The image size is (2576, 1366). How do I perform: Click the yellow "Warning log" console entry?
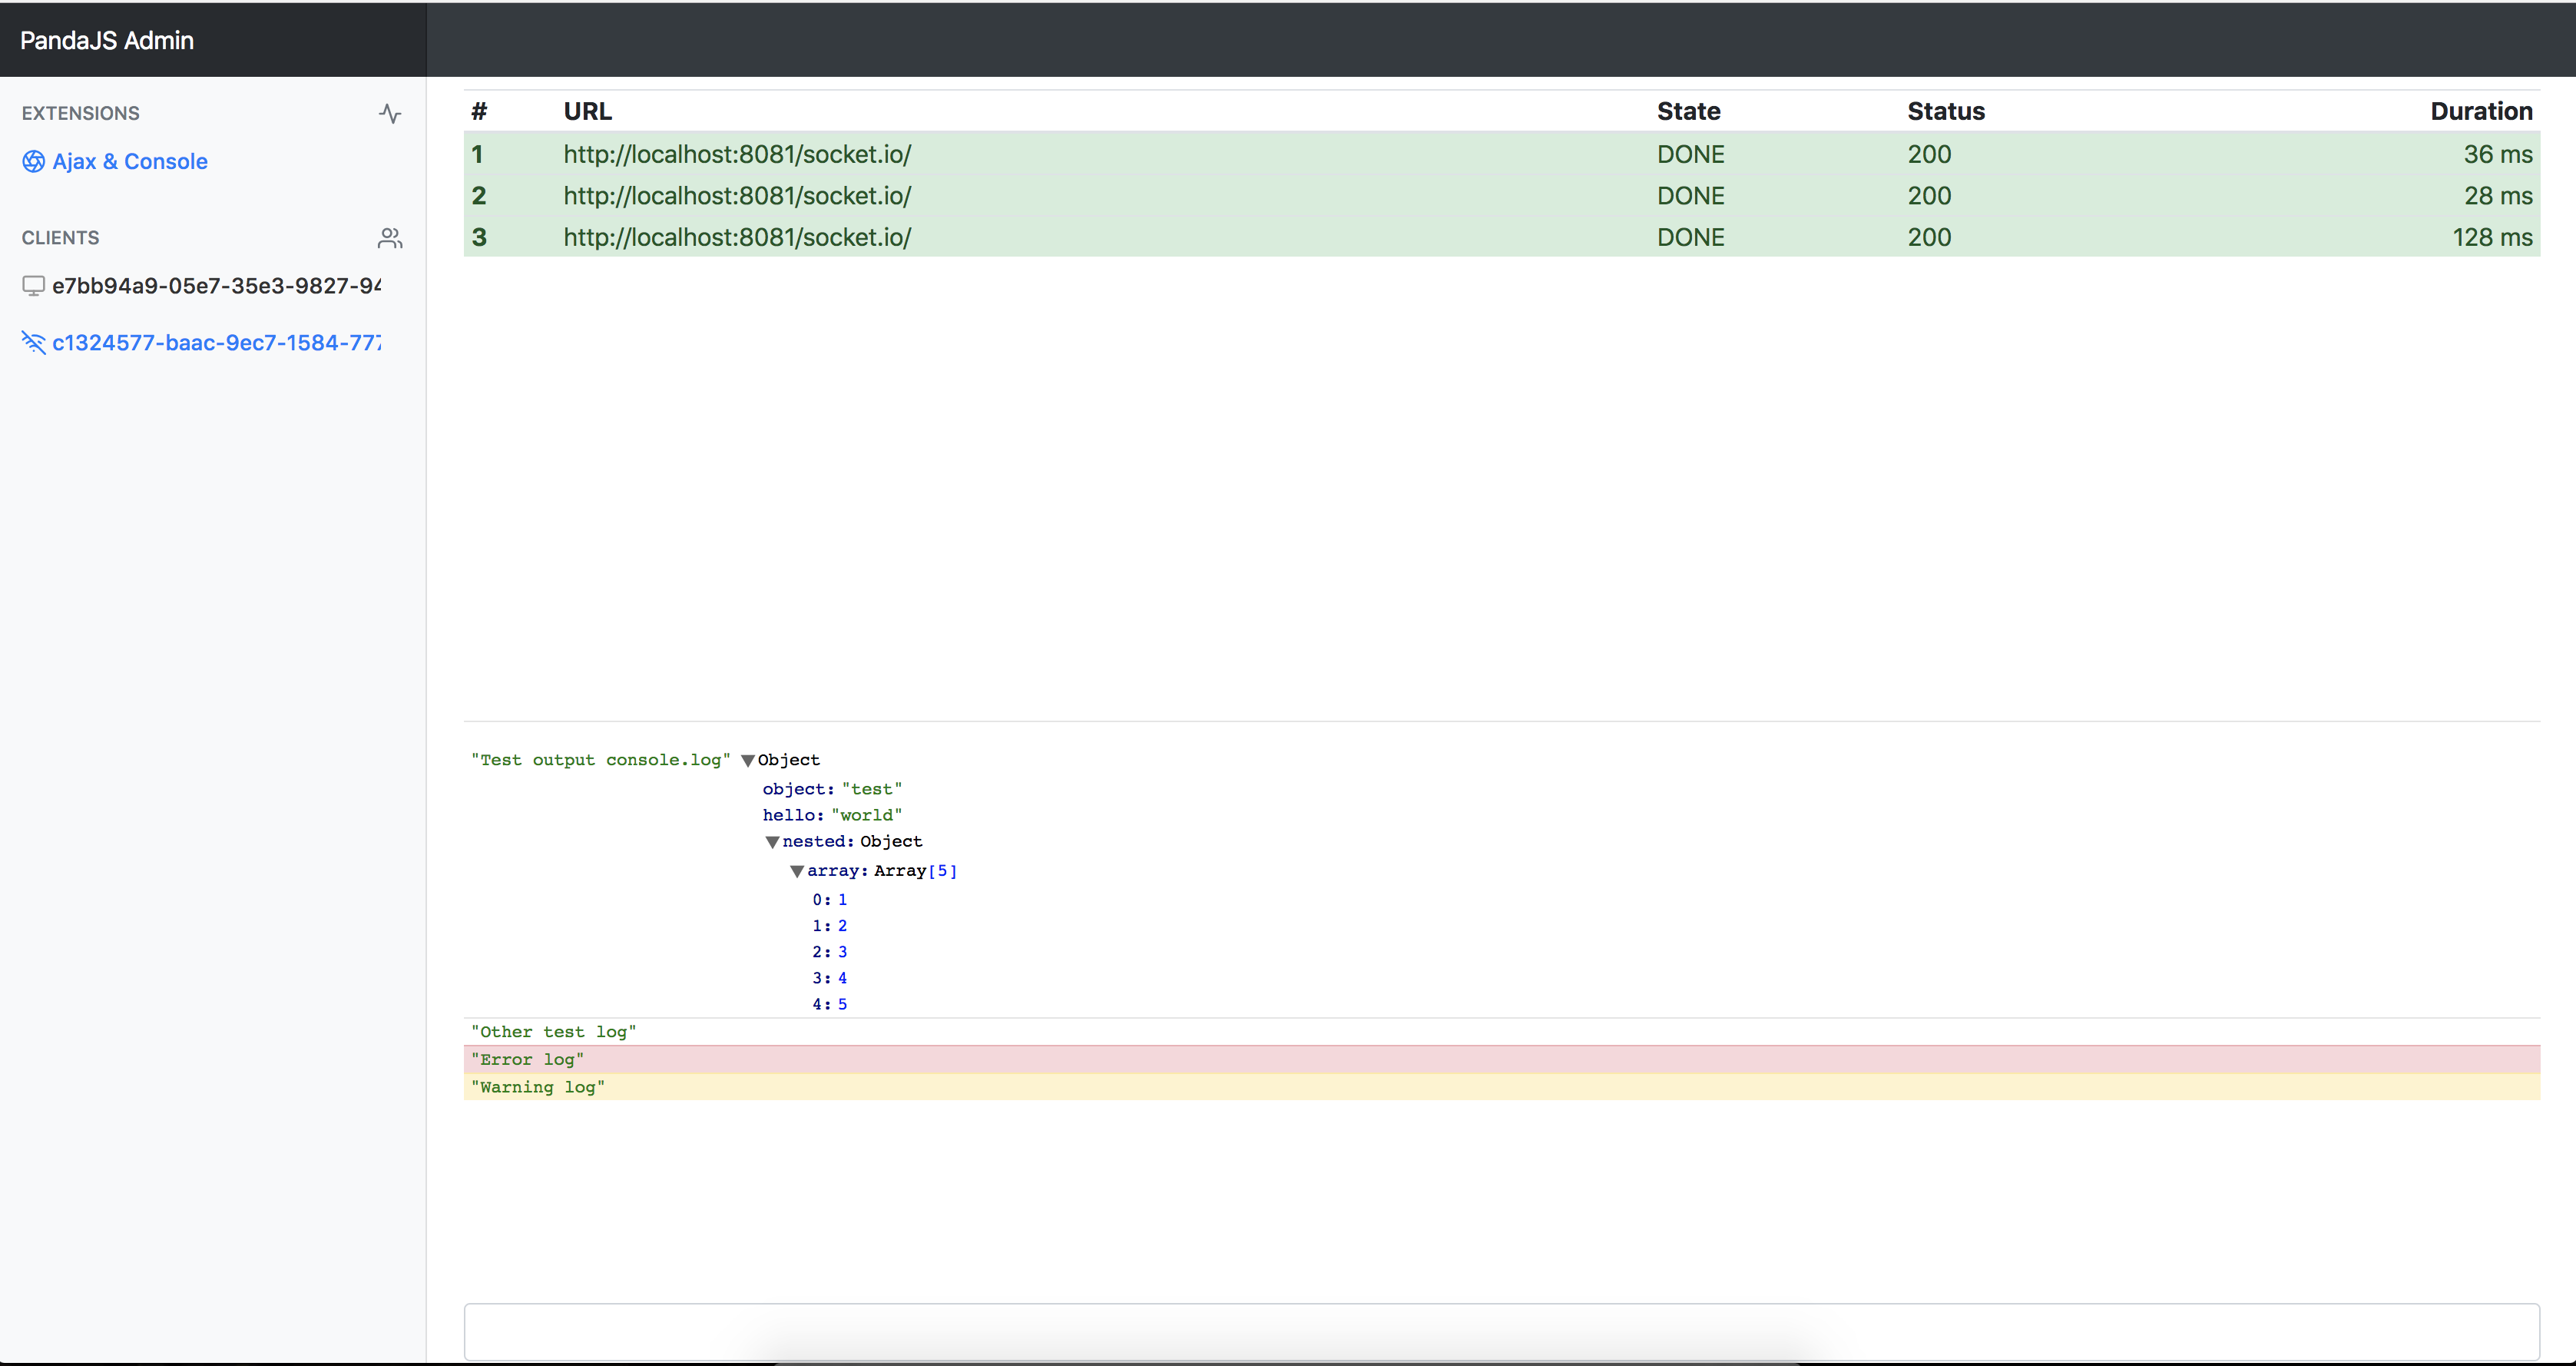click(1500, 1087)
